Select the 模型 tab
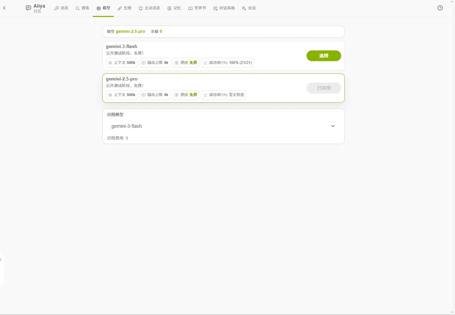The height and width of the screenshot is (315, 455). tap(103, 8)
